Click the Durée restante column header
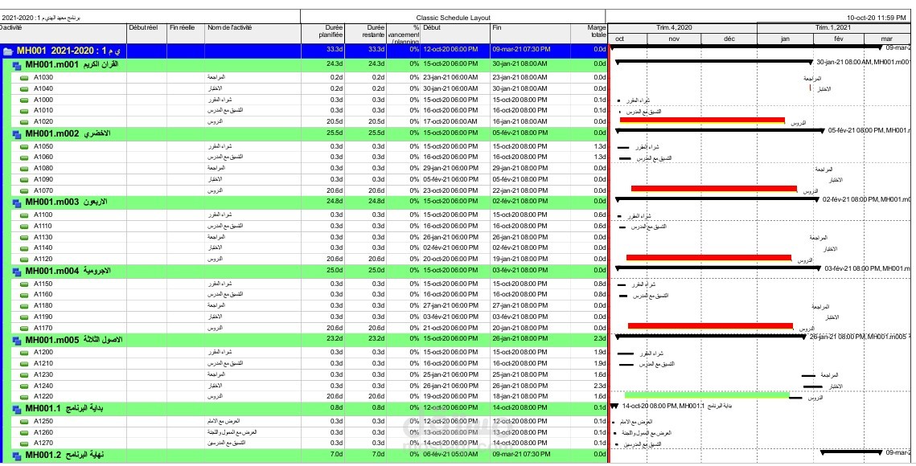Viewport: 916px width, 466px height. coord(366,34)
